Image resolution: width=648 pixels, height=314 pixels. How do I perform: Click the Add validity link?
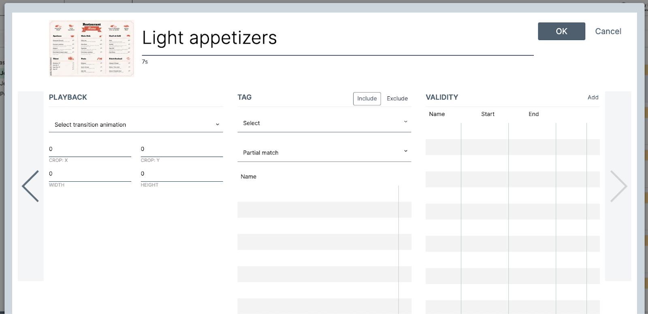[x=593, y=98]
